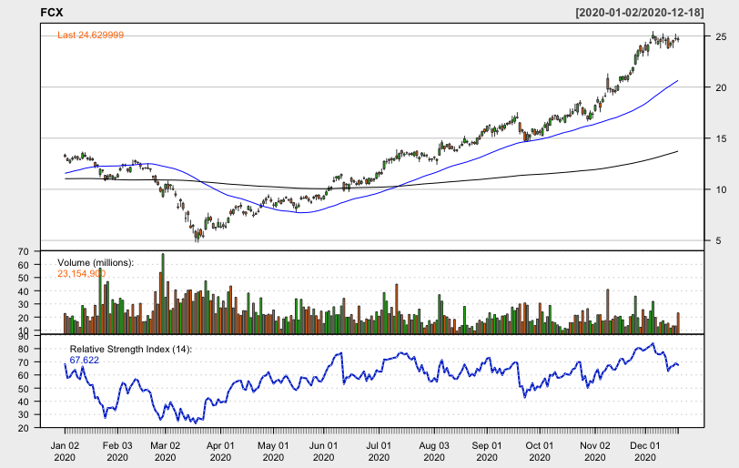Click the RSI peak in early December

click(653, 343)
